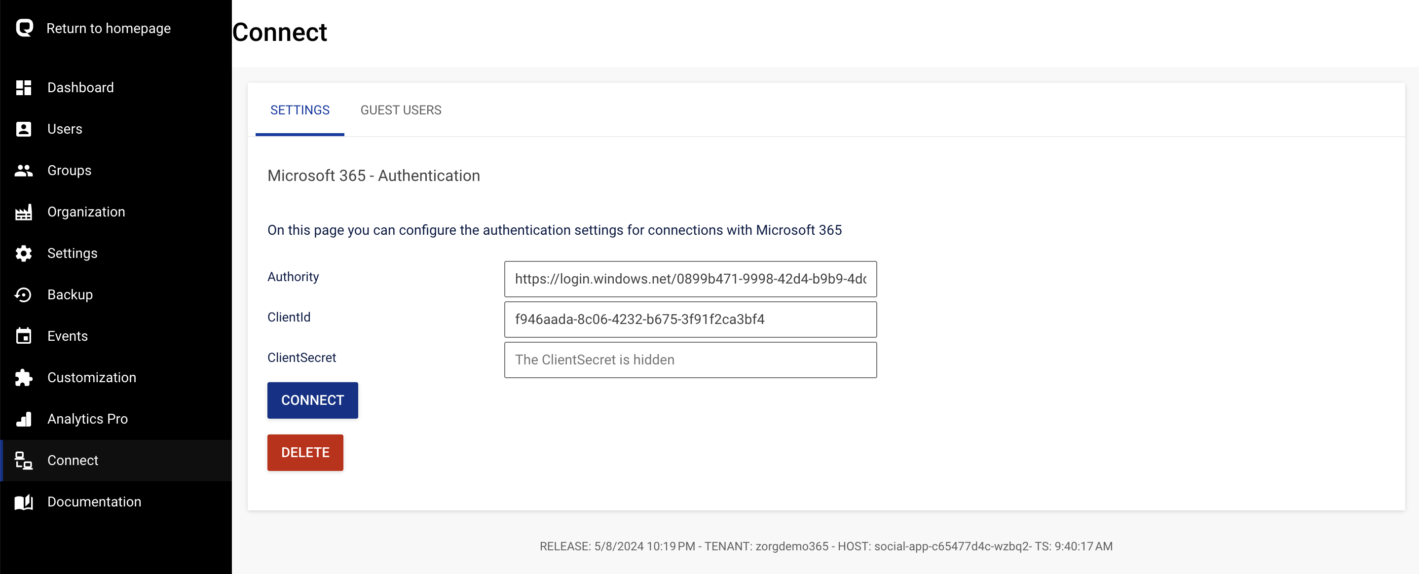
Task: Click the Organization factory icon
Action: pyautogui.click(x=24, y=212)
